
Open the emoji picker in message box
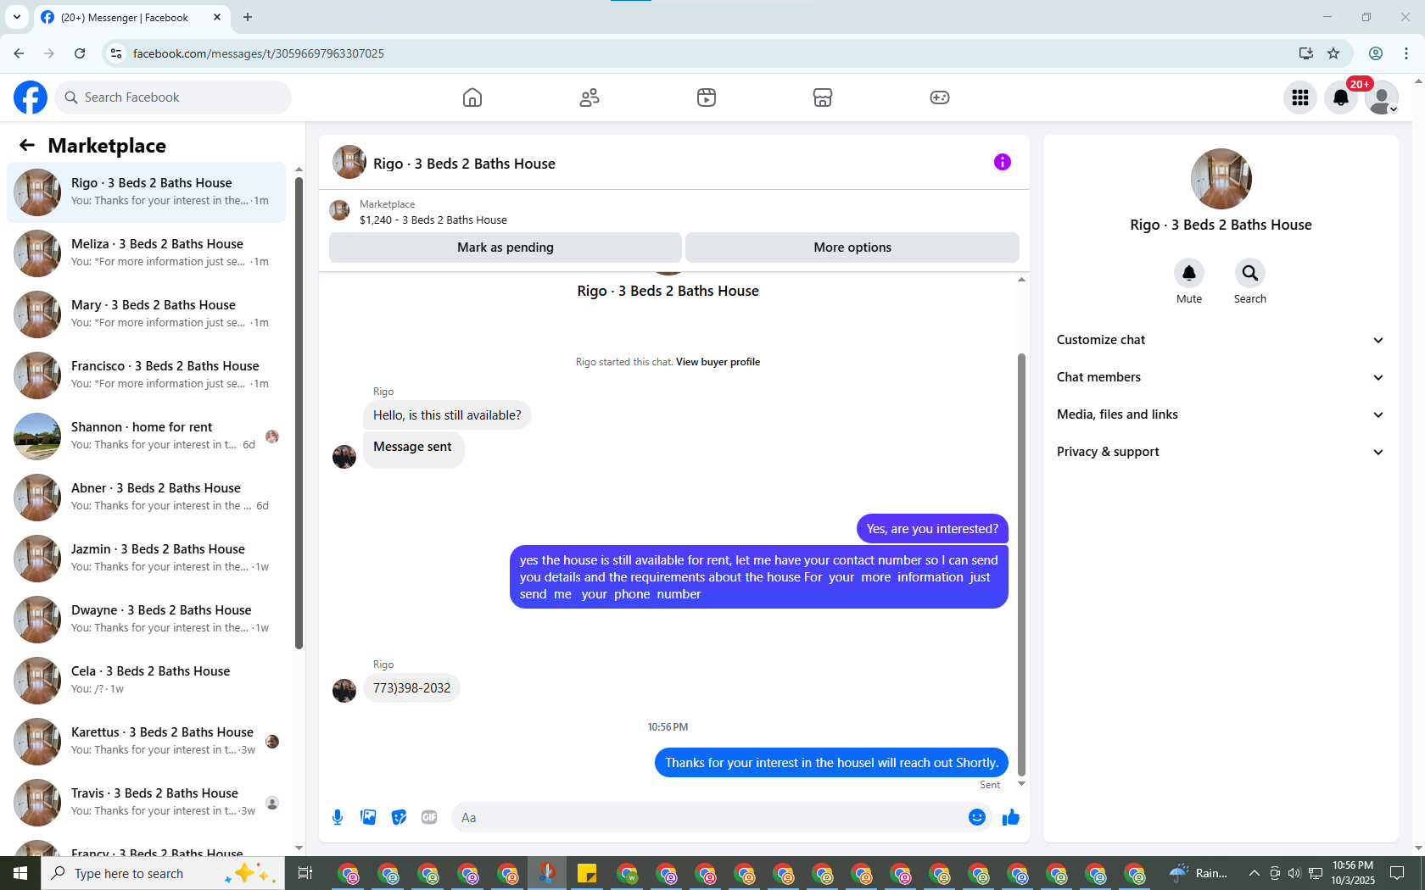[977, 817]
